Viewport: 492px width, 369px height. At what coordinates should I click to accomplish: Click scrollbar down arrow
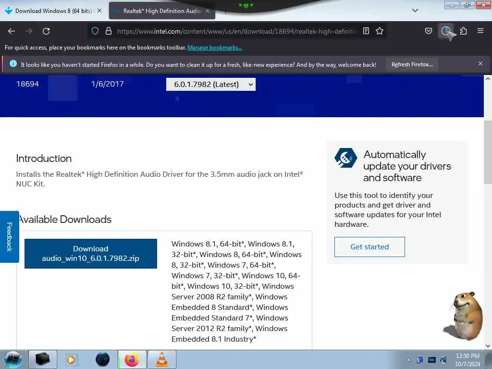(488, 345)
